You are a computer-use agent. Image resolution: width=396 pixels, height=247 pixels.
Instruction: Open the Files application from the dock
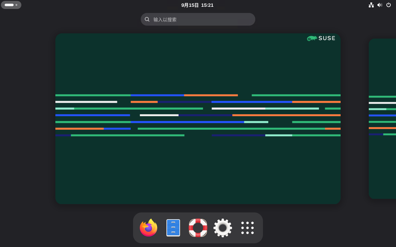pos(173,228)
